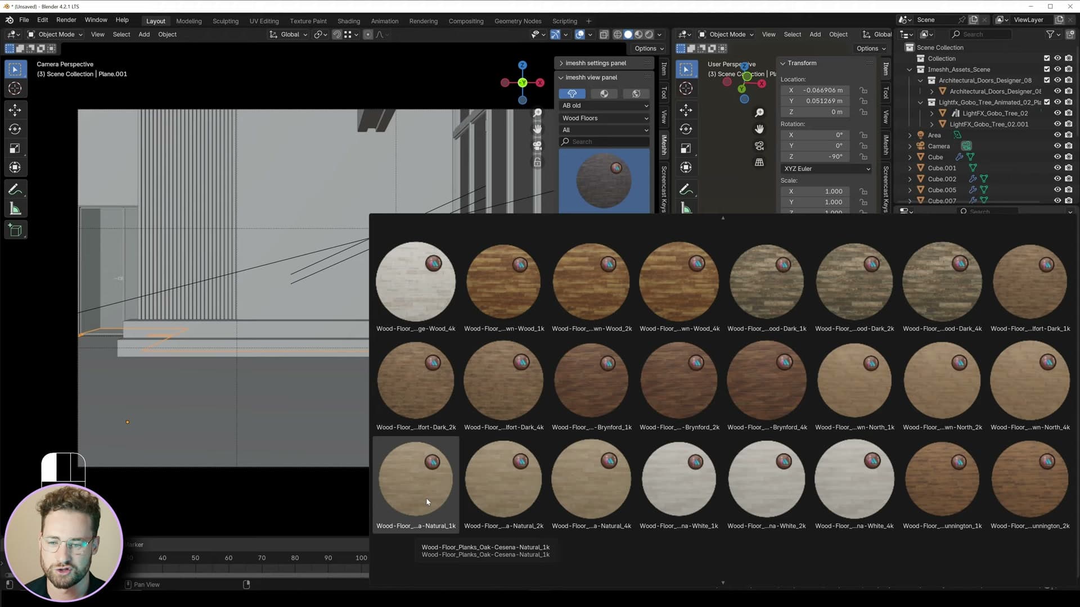
Task: Switch to wireframe viewport shading
Action: click(x=618, y=34)
